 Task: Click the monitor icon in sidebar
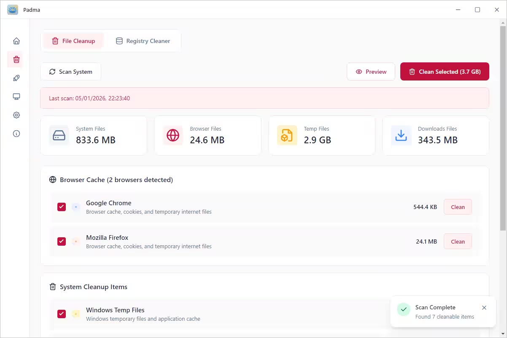click(x=16, y=97)
